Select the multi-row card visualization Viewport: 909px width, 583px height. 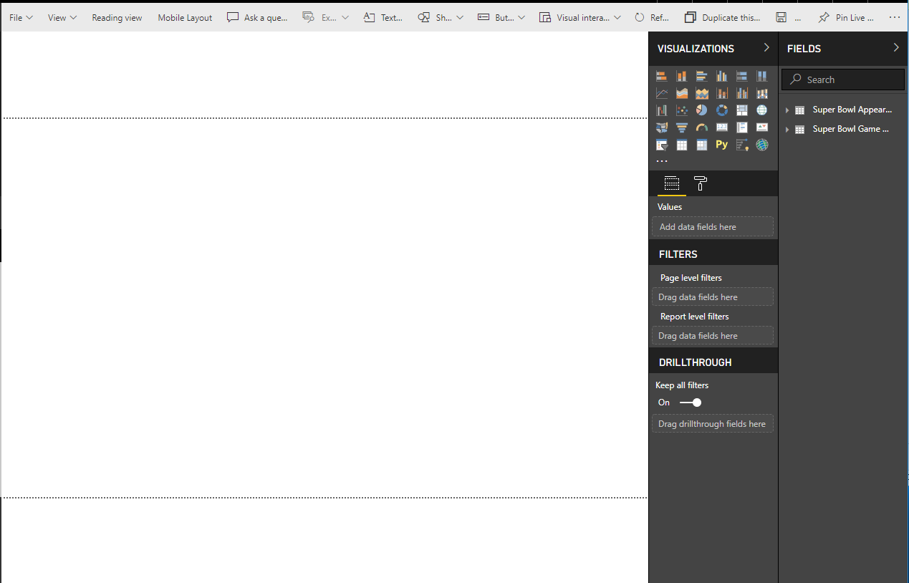tap(742, 127)
